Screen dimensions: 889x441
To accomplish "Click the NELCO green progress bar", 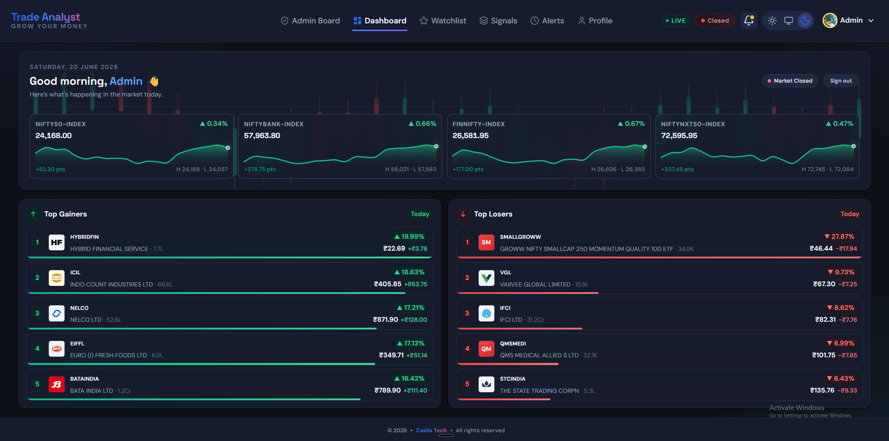I will (202, 328).
